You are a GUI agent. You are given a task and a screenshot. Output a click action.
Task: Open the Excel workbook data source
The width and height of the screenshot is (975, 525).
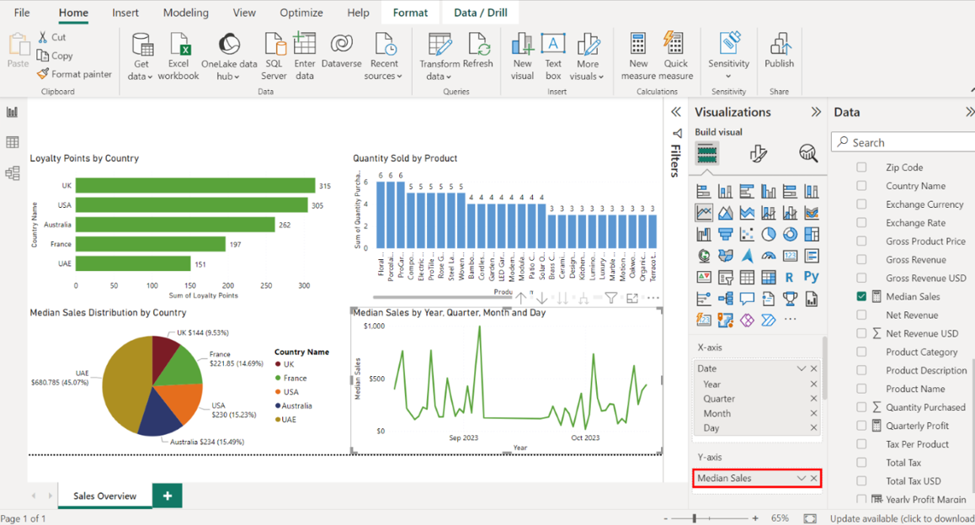pyautogui.click(x=178, y=56)
